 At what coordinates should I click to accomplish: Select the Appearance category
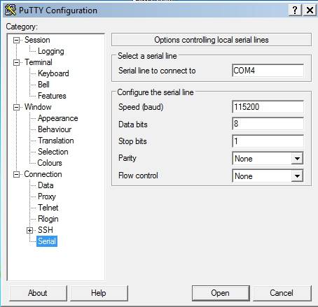point(58,118)
